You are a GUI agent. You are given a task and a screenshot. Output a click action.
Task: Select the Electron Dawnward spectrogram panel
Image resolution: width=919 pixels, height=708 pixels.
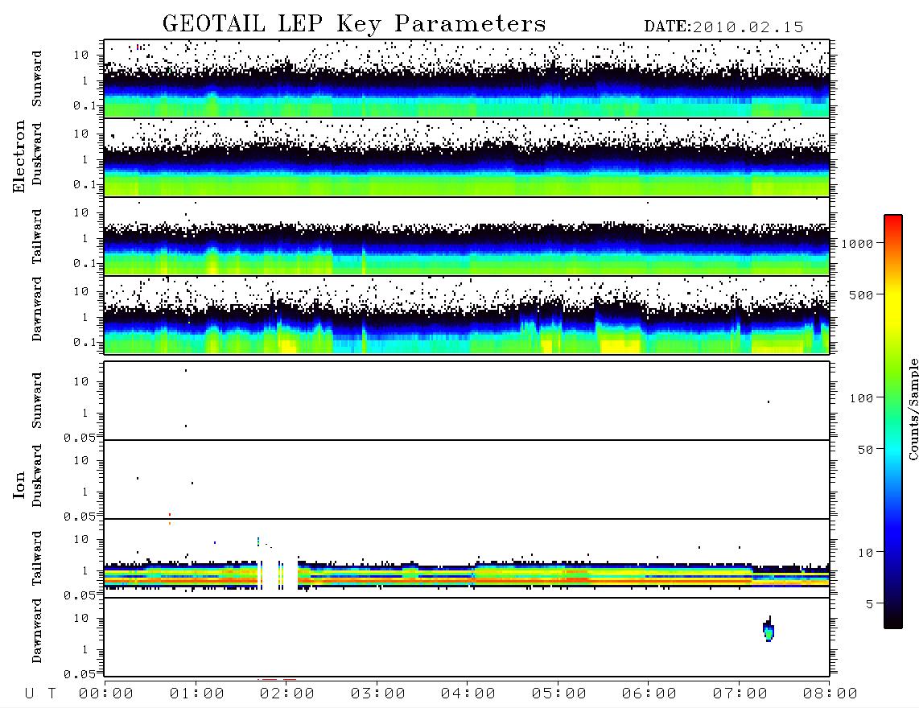pyautogui.click(x=467, y=315)
